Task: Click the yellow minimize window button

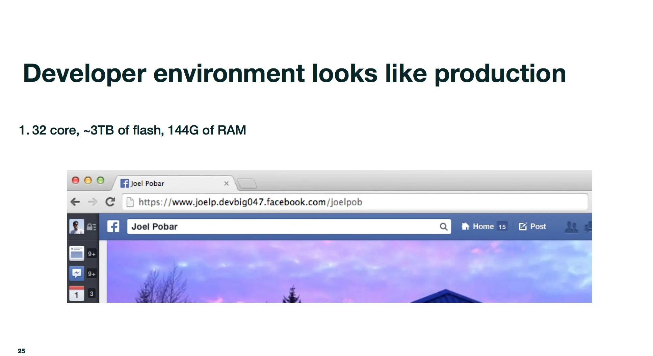Action: [88, 180]
